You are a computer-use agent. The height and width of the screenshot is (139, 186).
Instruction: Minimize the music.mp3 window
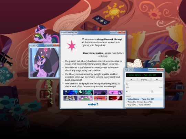[150, 69]
